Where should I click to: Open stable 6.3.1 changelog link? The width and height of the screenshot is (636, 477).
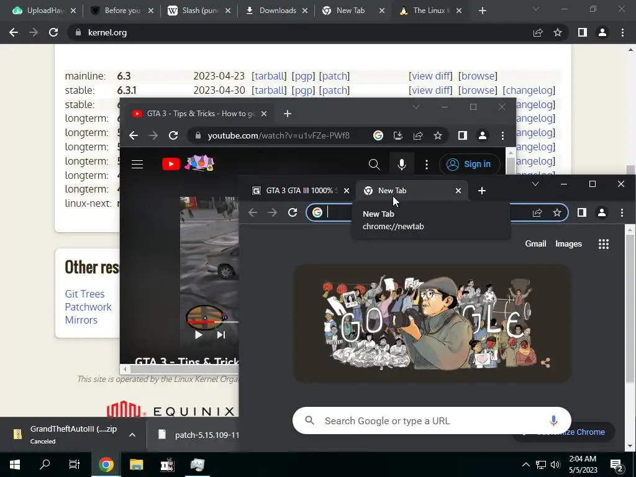point(529,90)
